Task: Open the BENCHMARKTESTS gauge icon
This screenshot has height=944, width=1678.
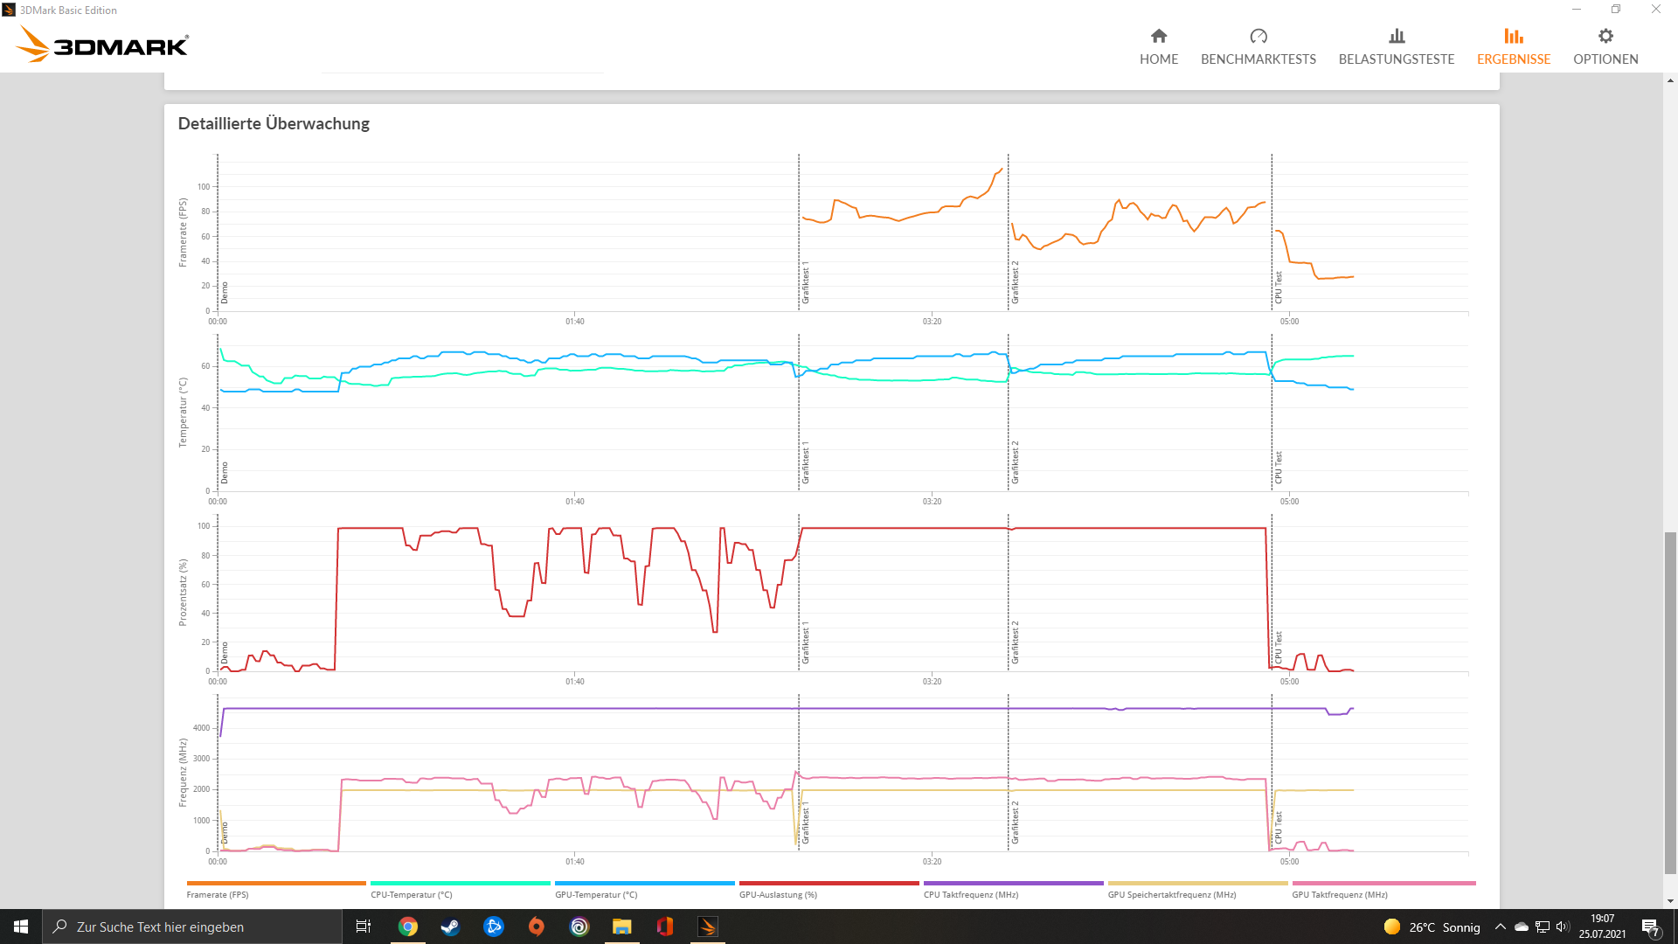Action: point(1258,37)
